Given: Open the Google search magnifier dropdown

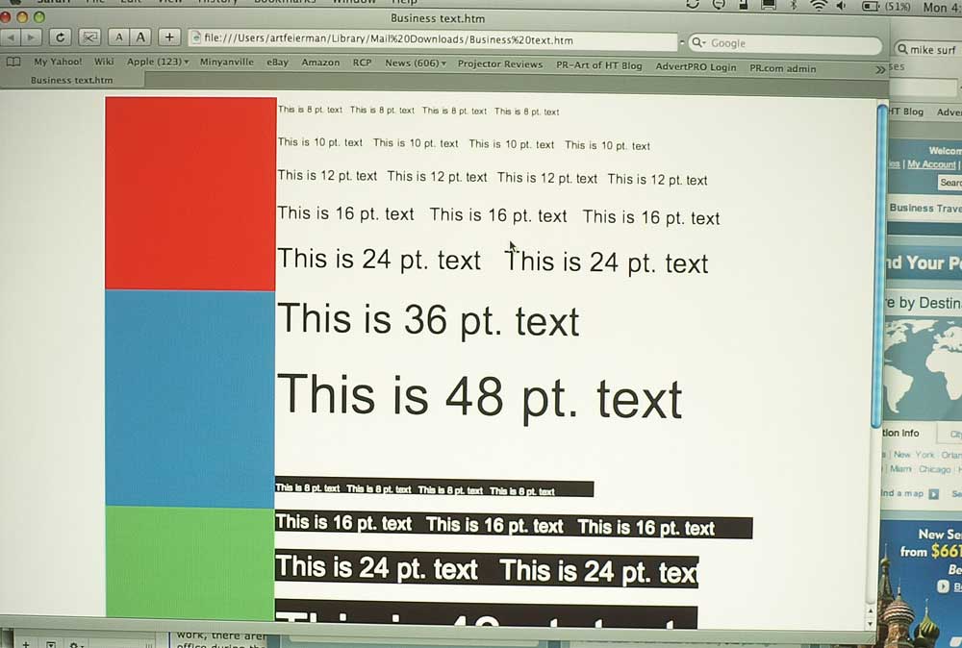Looking at the screenshot, I should point(698,42).
